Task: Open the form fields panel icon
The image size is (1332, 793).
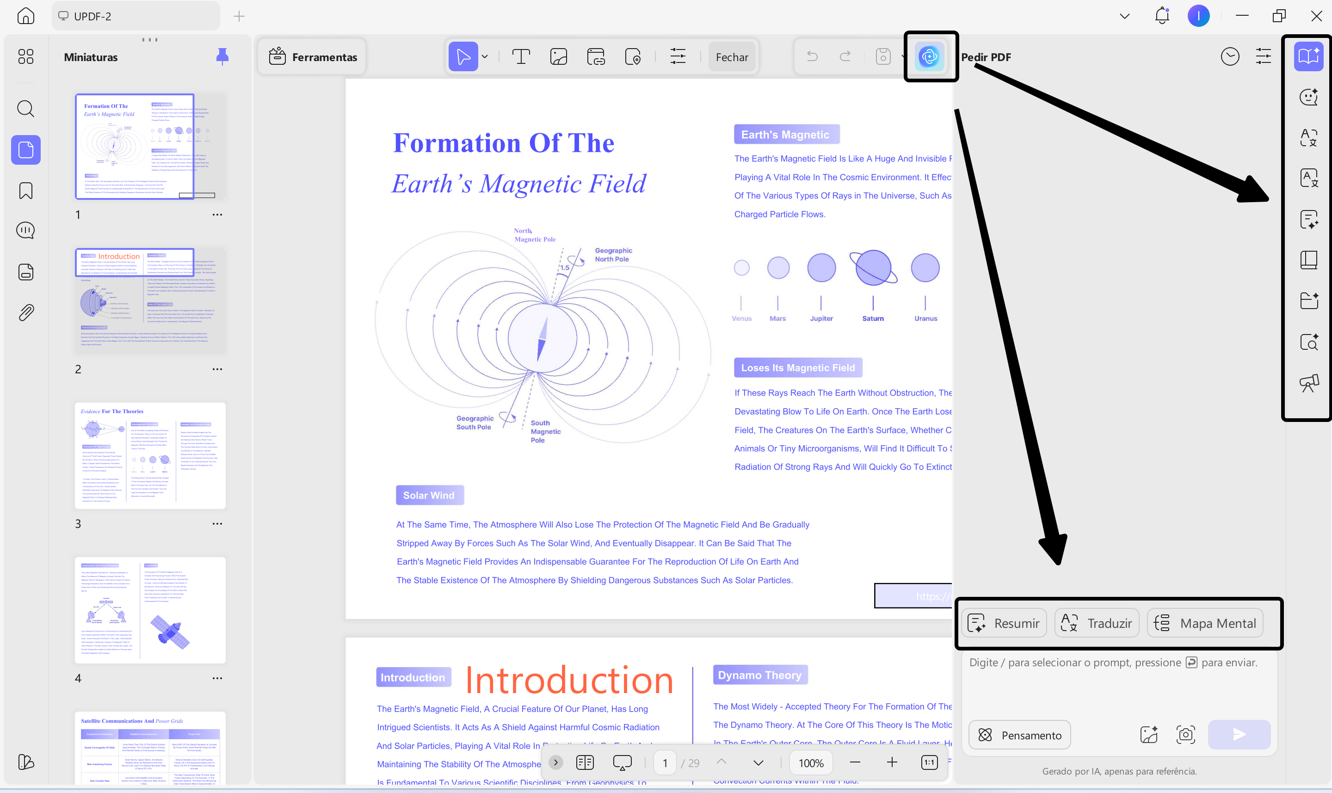Action: coord(25,272)
